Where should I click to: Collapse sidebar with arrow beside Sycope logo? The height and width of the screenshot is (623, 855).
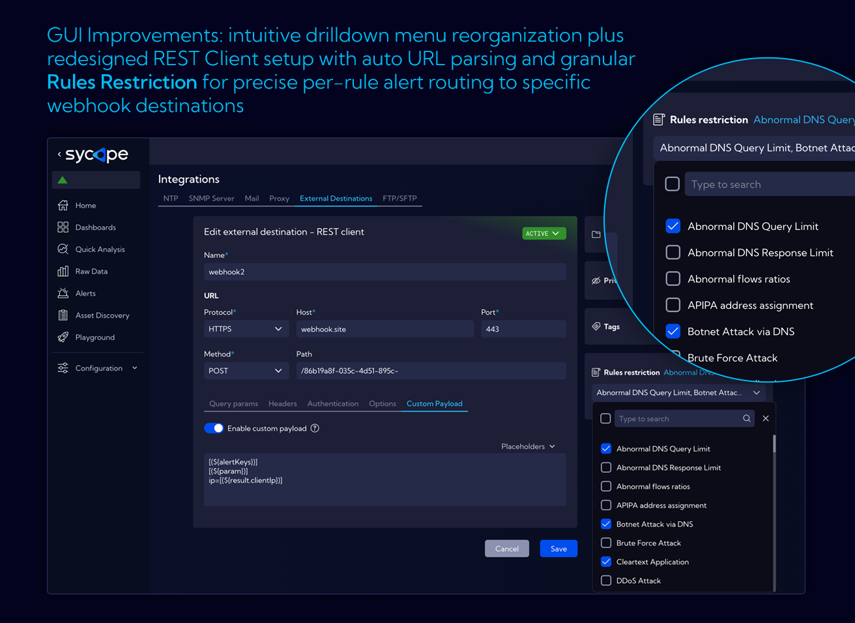point(59,154)
